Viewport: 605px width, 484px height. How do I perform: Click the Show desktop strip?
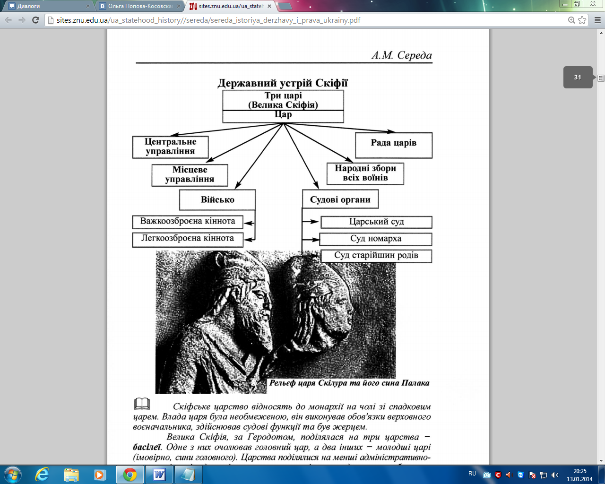tap(602, 475)
